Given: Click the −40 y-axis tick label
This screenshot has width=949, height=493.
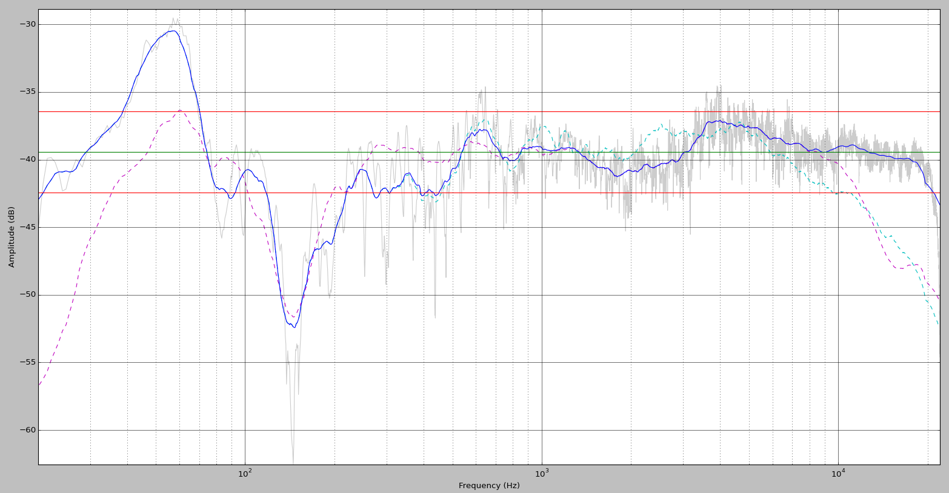Looking at the screenshot, I should pyautogui.click(x=28, y=160).
